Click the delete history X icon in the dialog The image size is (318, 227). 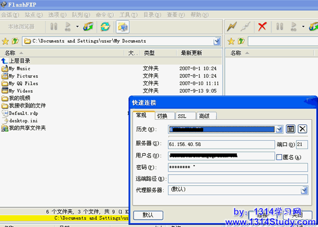pyautogui.click(x=303, y=129)
